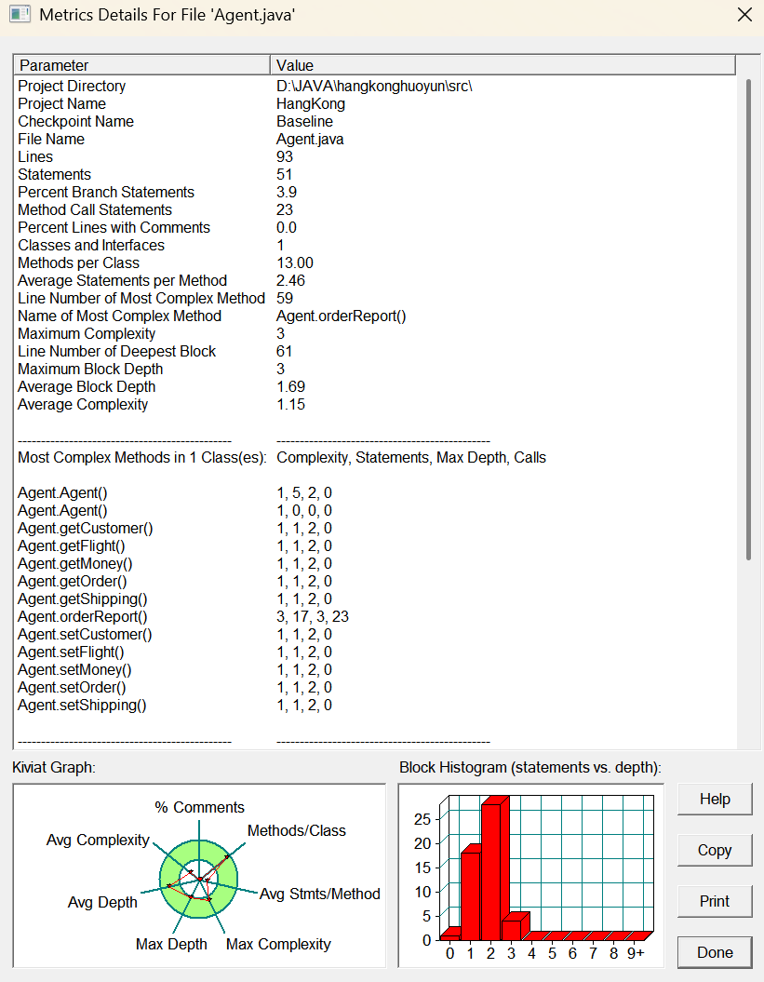Click the histogram bar at depth 1
This screenshot has width=764, height=982.
pyautogui.click(x=471, y=893)
